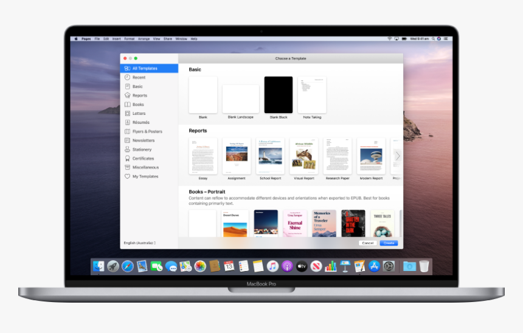Viewport: 523px width, 333px height.
Task: Choose the Blank Black template
Action: click(279, 95)
